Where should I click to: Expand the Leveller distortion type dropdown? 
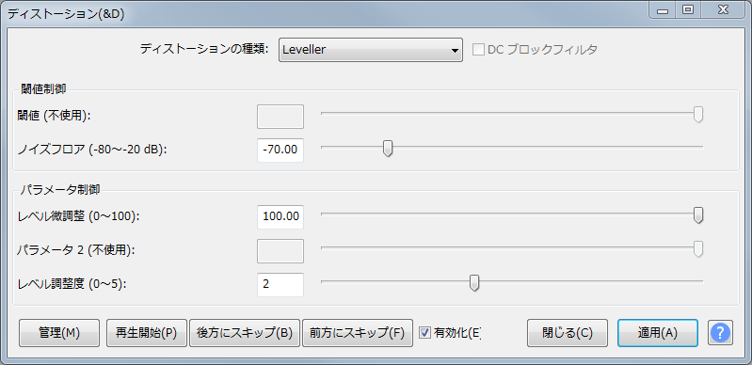[x=370, y=50]
